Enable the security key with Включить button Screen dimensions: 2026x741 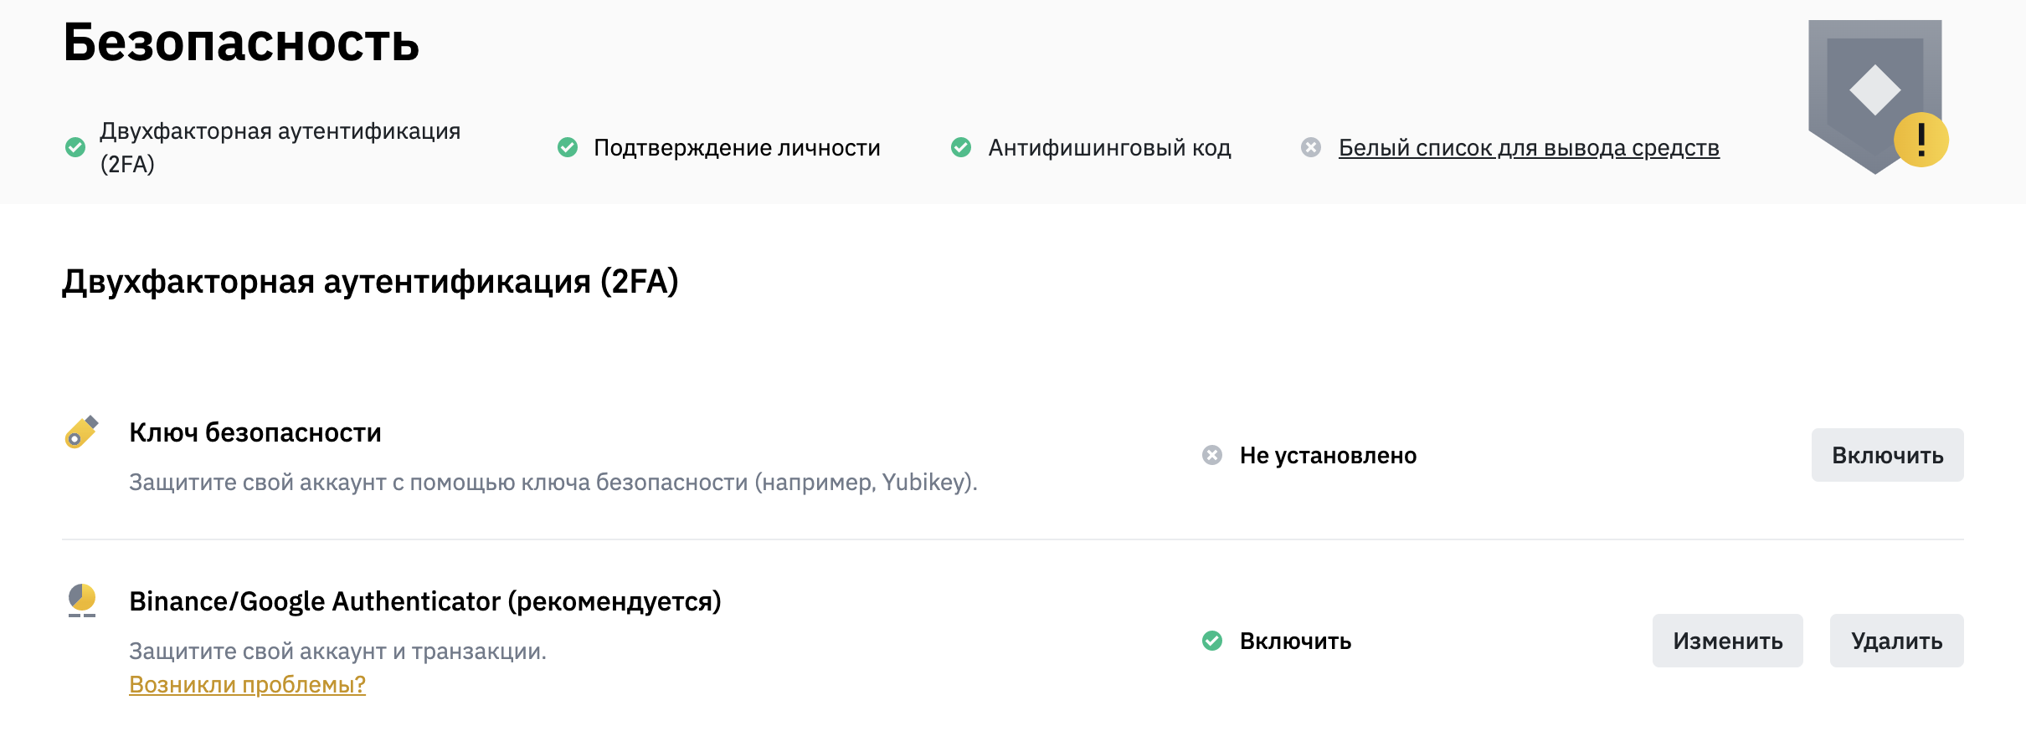pyautogui.click(x=1887, y=455)
